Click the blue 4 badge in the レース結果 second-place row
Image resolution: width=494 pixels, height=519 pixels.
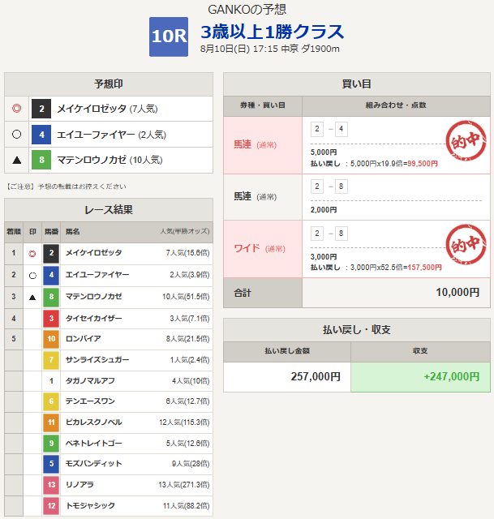point(51,275)
